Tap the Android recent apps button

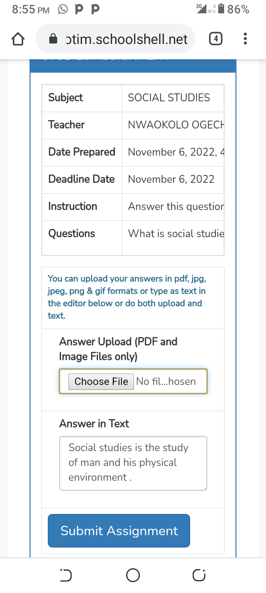tap(199, 575)
